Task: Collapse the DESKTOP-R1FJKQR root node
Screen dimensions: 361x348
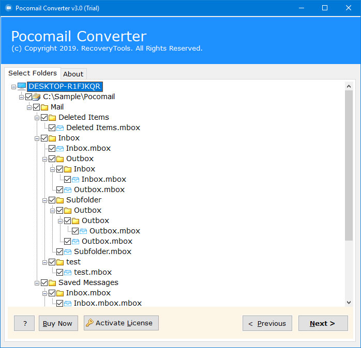Action: coord(13,87)
